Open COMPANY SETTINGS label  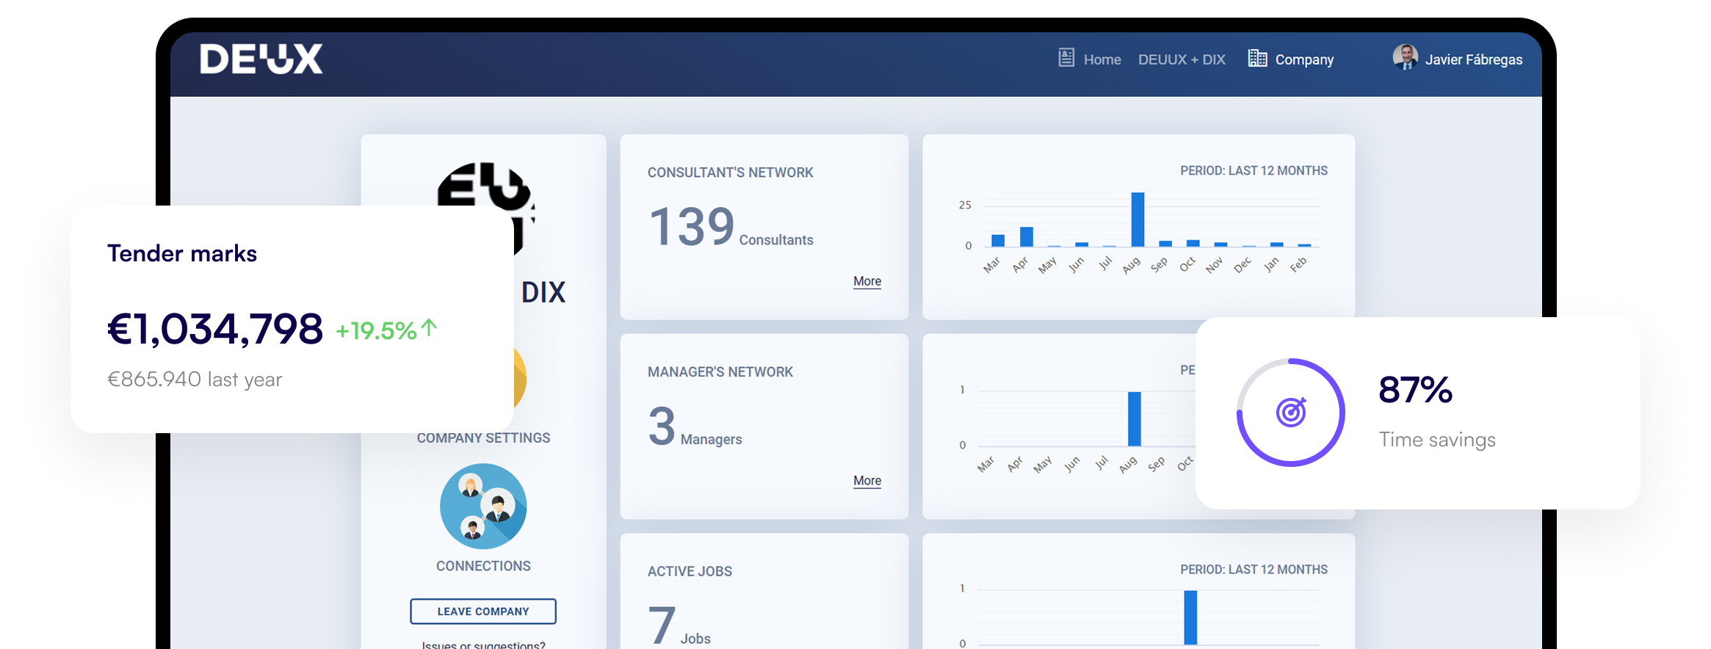(483, 438)
